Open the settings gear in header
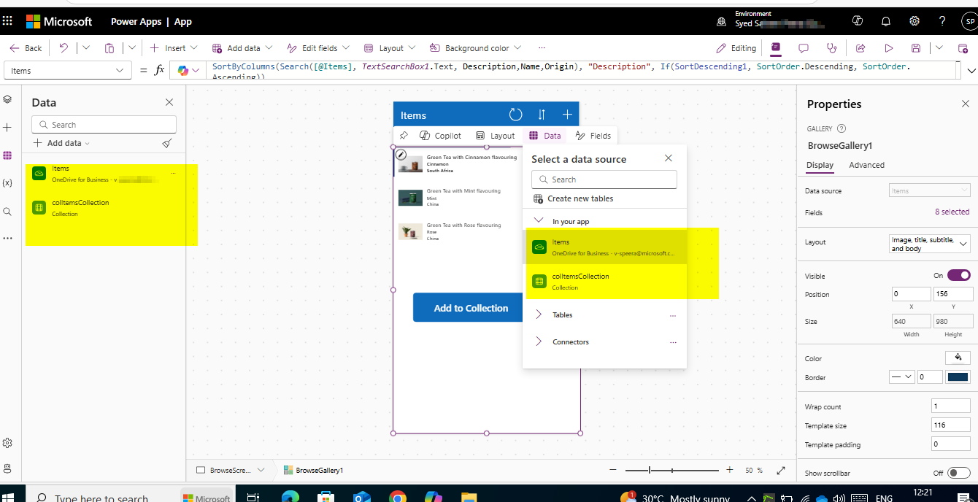Screen dimensions: 978x502 pyautogui.click(x=914, y=21)
